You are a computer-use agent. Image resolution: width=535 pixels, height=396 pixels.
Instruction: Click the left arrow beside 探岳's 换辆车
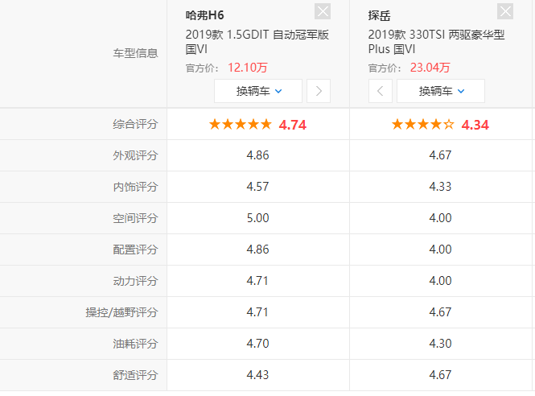pos(381,91)
